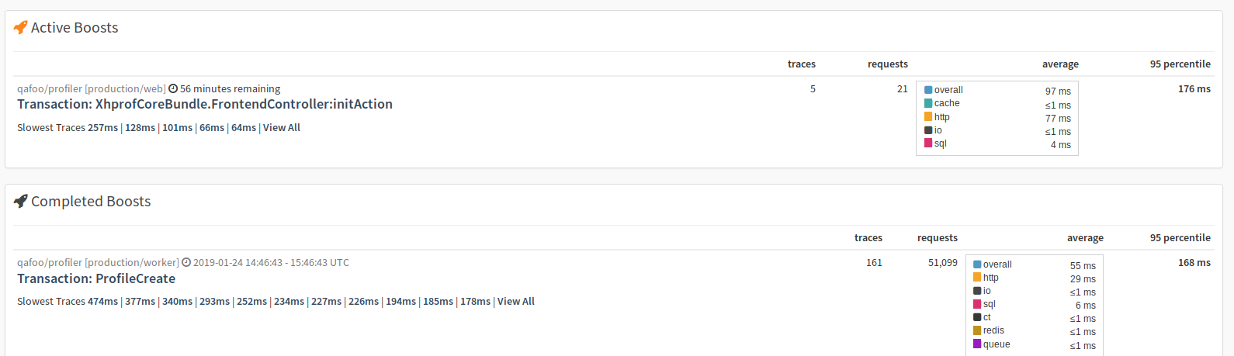Click the qafoo/profiler [production/worker] label
This screenshot has width=1234, height=356.
98,262
